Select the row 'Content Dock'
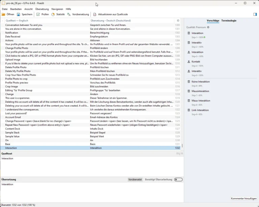259x207 pixels. [x=90, y=129]
